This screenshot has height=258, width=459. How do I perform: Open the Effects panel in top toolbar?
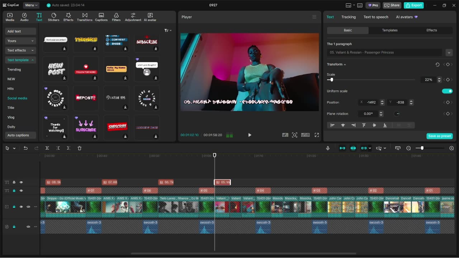[68, 17]
